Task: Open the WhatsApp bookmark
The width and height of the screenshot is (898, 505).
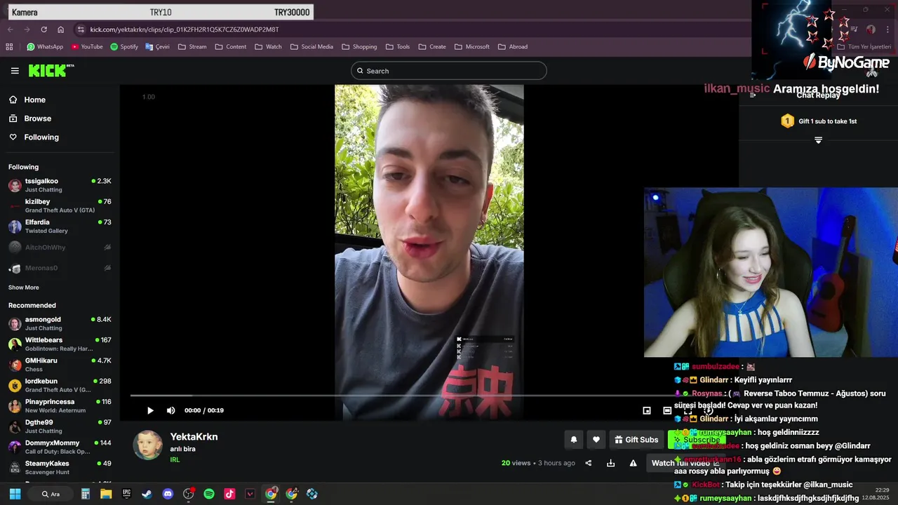Action: 45,47
